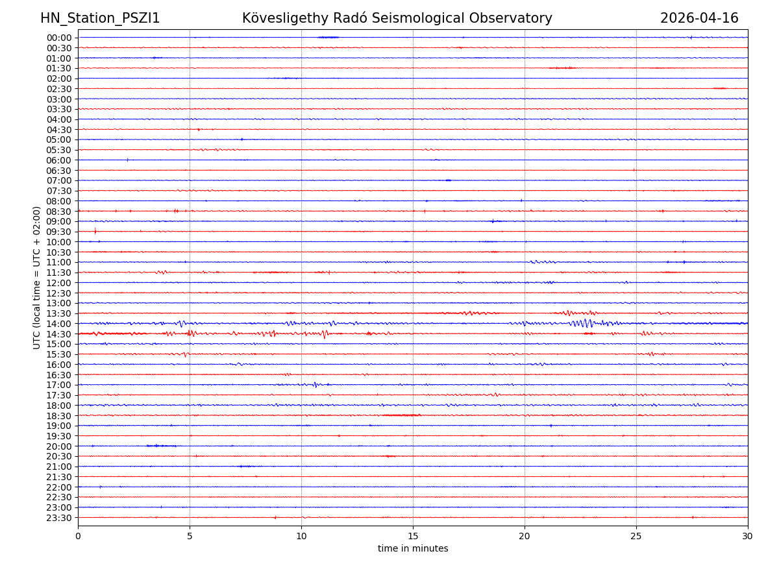This screenshot has height=584, width=779.
Task: Select the 14:00 row time label
Action: [59, 324]
